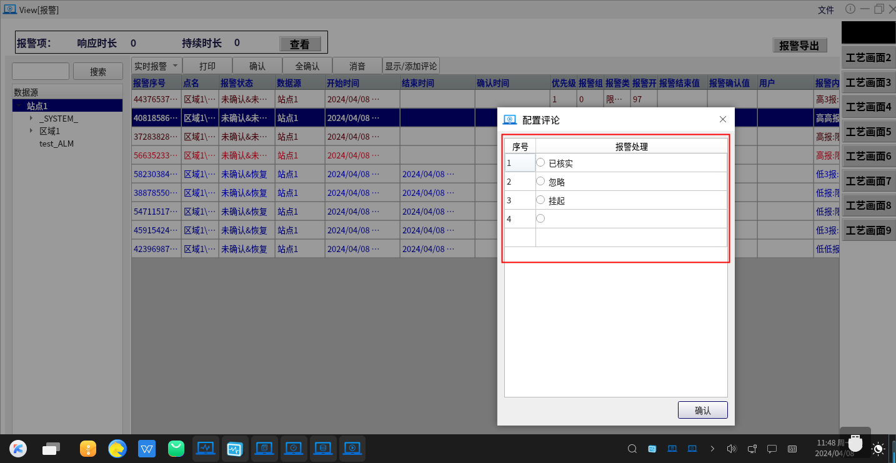Open the taskbar search magnifier icon

(x=632, y=449)
